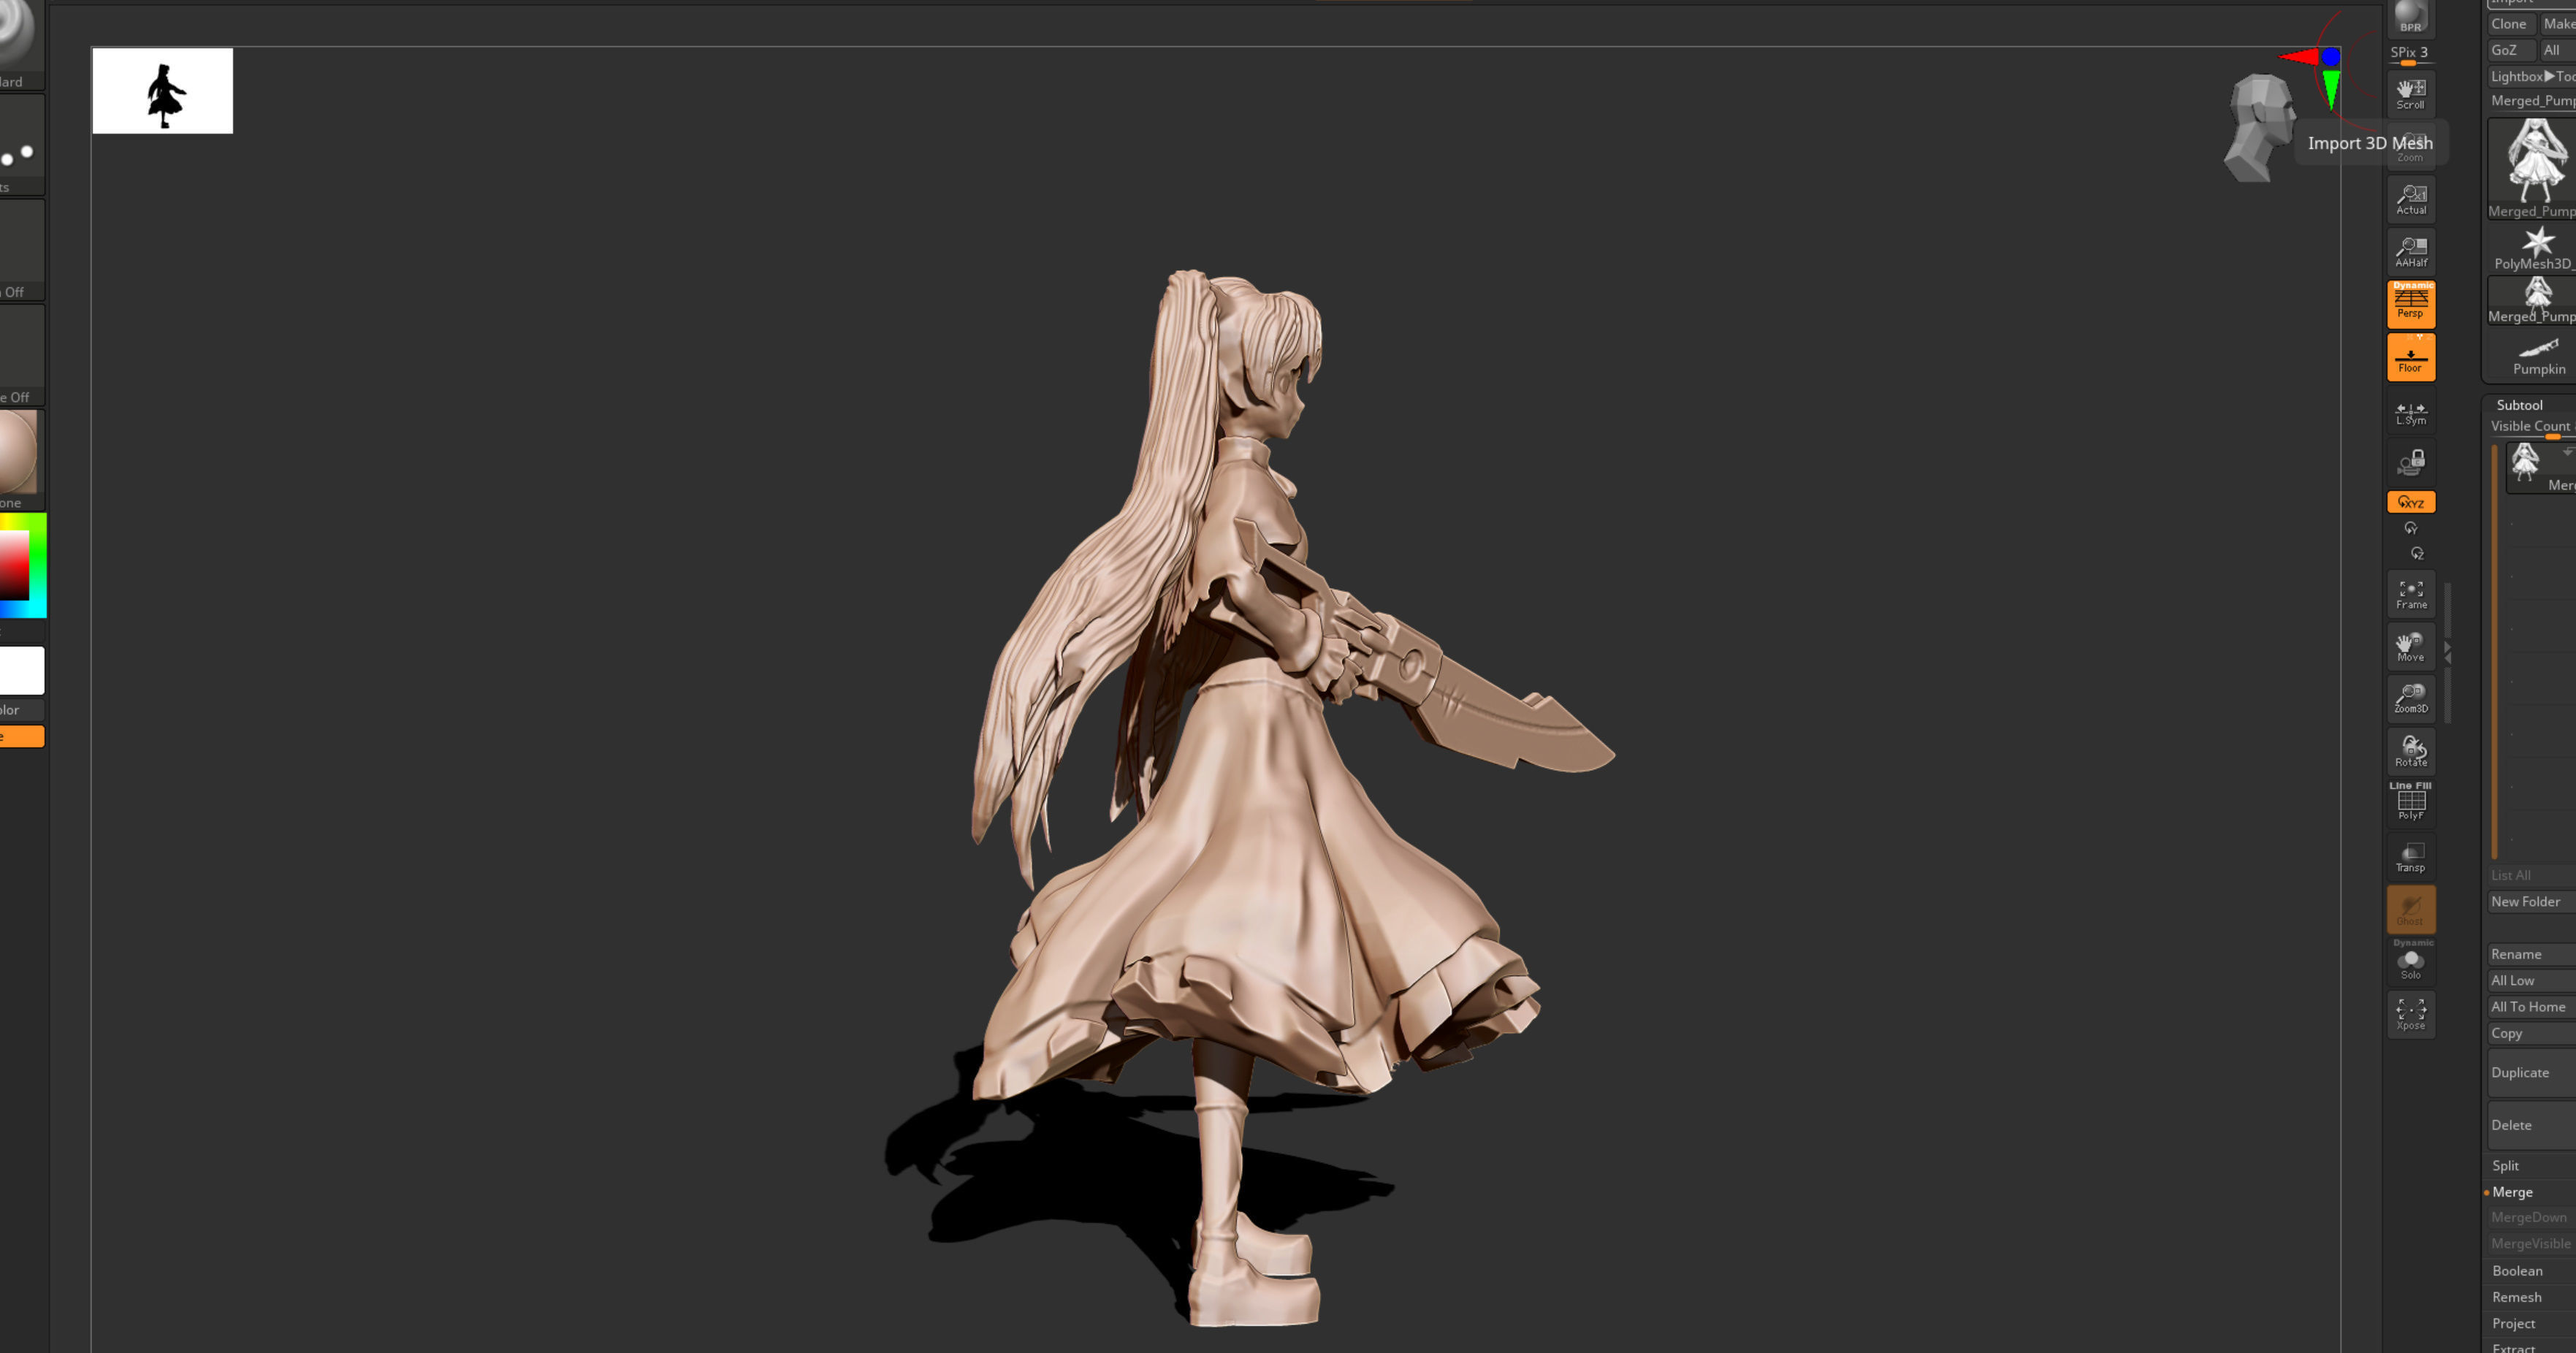Toggle the orange button below color swatch

tap(22, 736)
